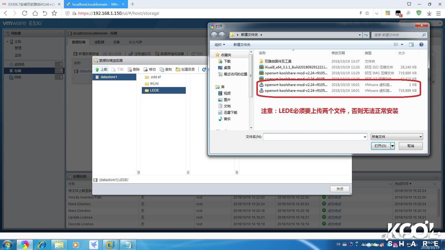Collapse the host (主机) tree node
The image size is (445, 250).
(7, 41)
